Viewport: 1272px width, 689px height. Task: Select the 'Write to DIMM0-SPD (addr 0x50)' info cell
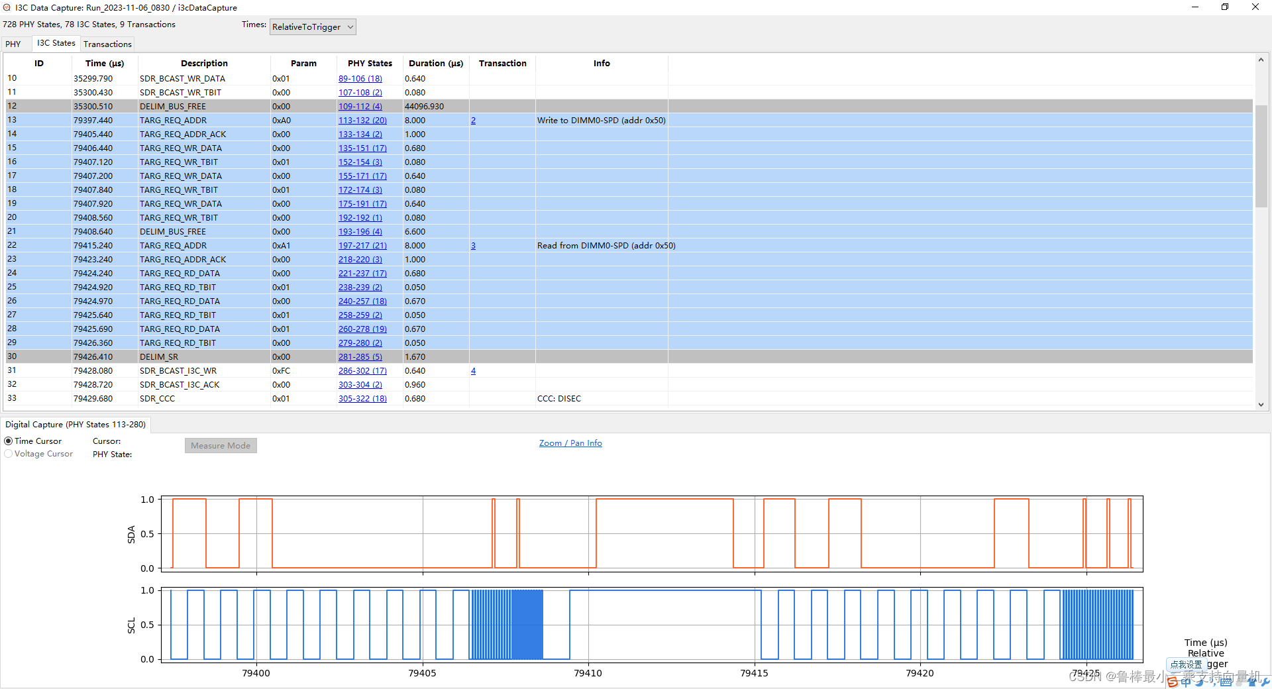[x=602, y=121]
